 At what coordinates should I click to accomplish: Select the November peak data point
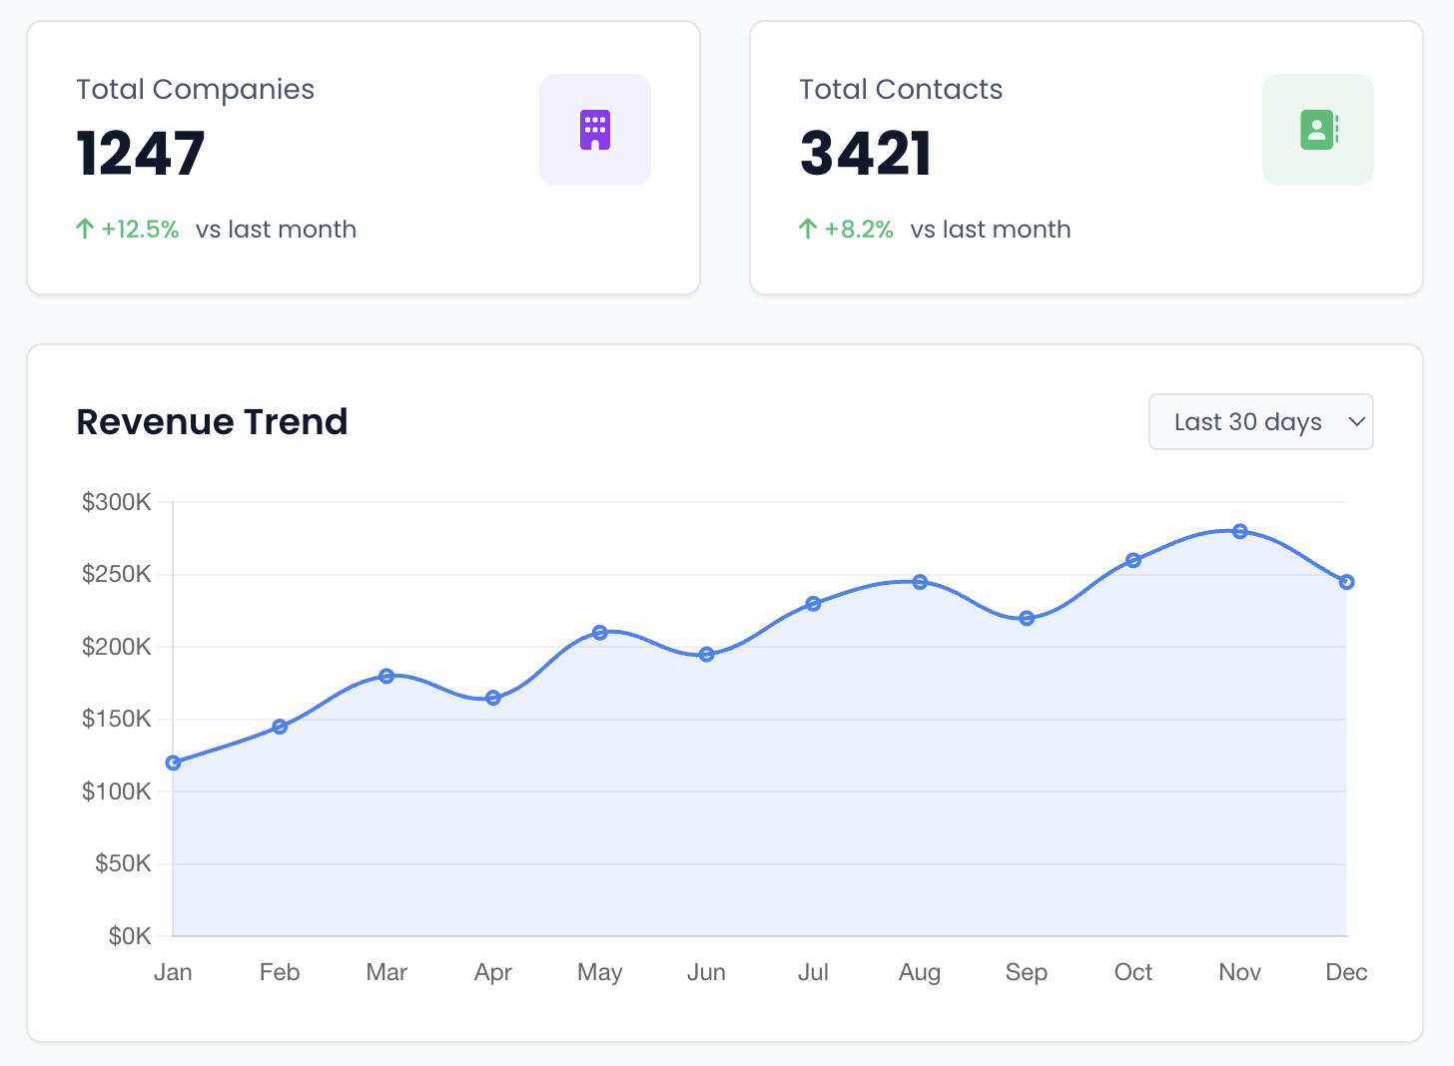pyautogui.click(x=1239, y=531)
